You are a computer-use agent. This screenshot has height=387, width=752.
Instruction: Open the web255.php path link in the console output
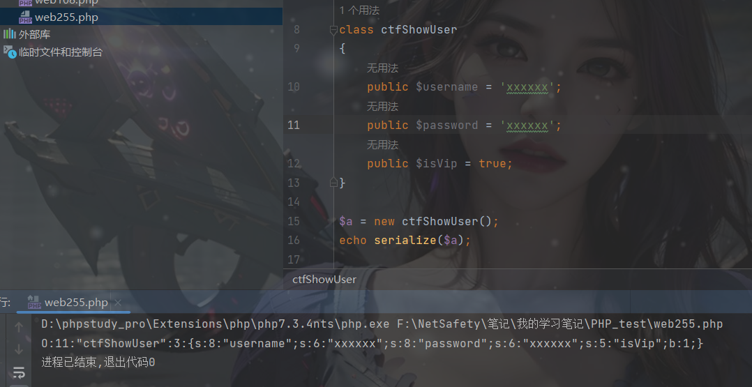tap(559, 324)
